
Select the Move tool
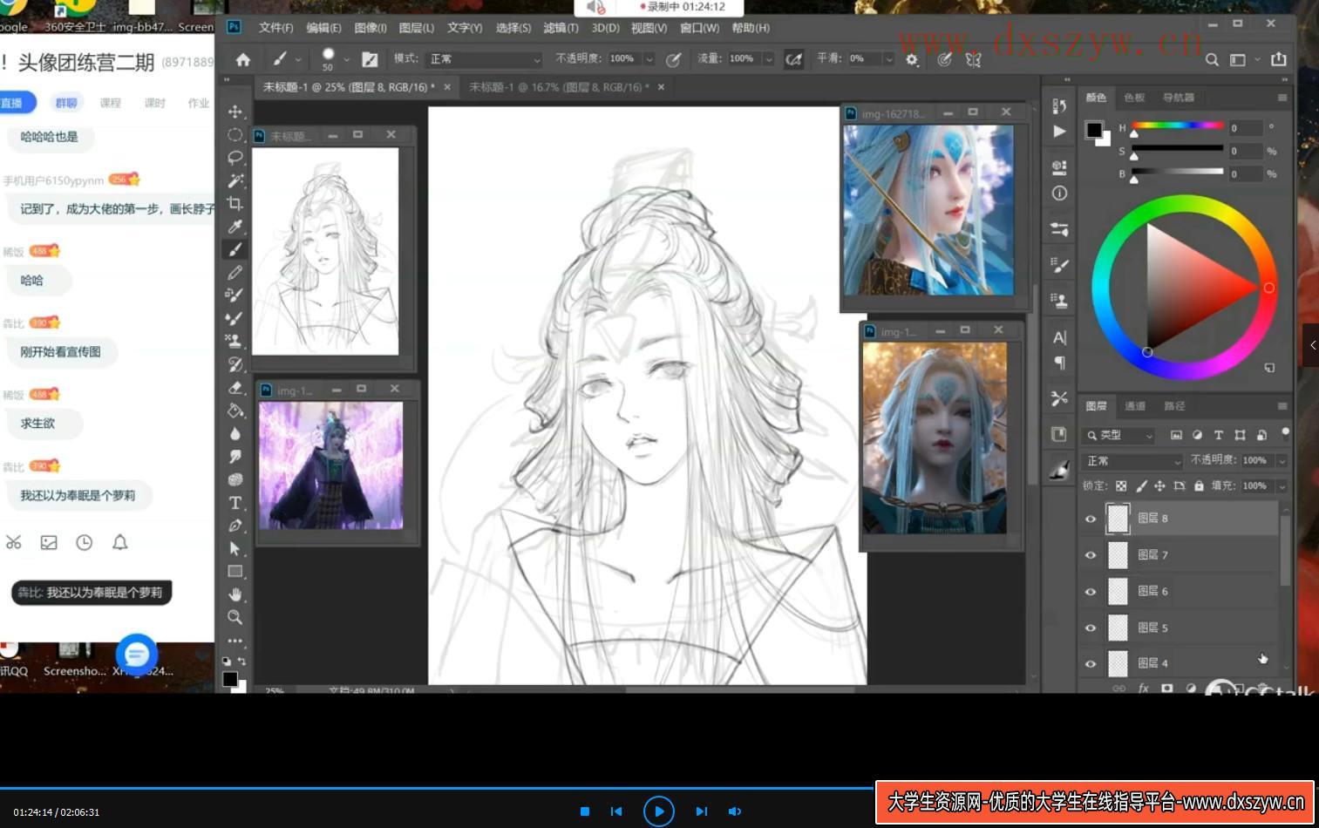[235, 112]
